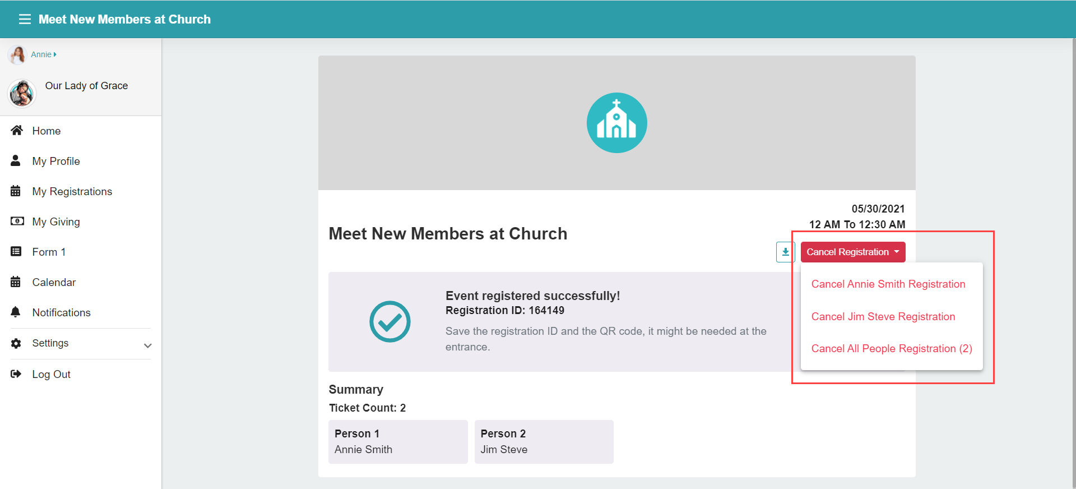Click the success checkmark icon
Viewport: 1076px width, 489px height.
point(390,322)
